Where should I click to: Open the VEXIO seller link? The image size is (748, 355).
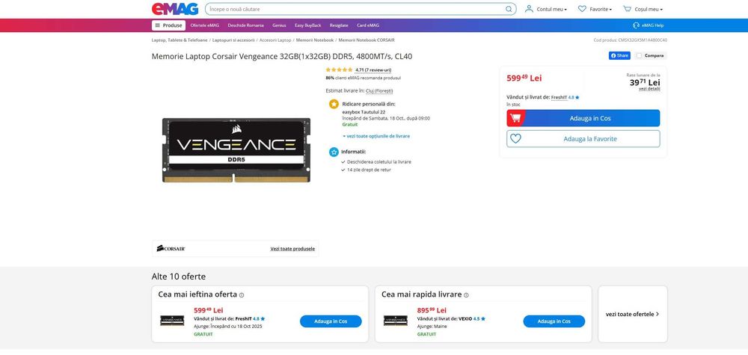pyautogui.click(x=465, y=318)
